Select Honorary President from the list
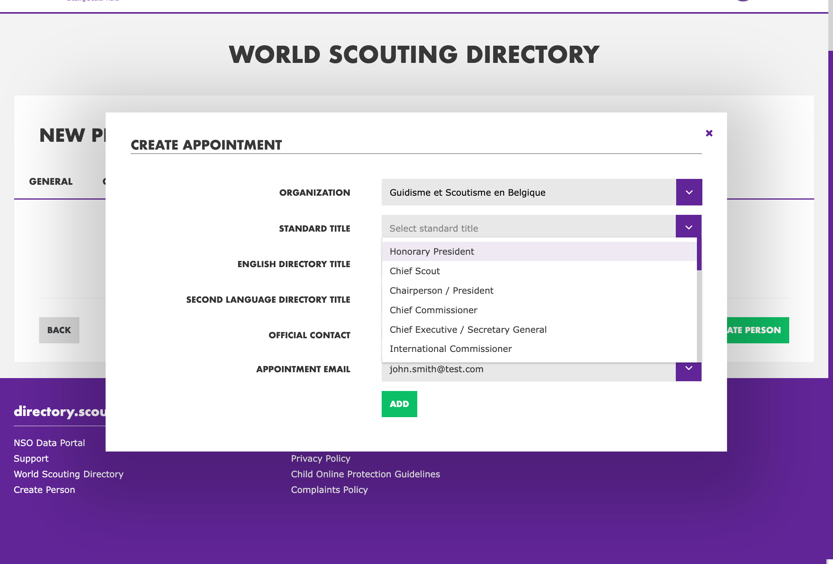 pos(539,252)
